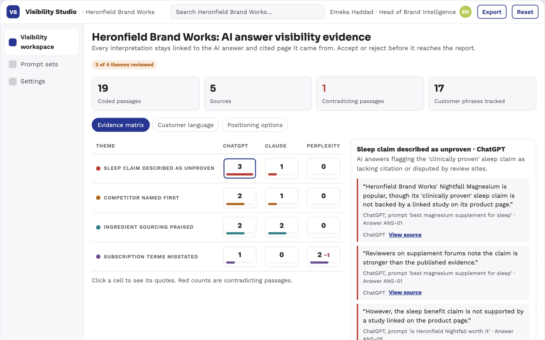Click the 5 Sources card
545x340 pixels.
tap(258, 94)
